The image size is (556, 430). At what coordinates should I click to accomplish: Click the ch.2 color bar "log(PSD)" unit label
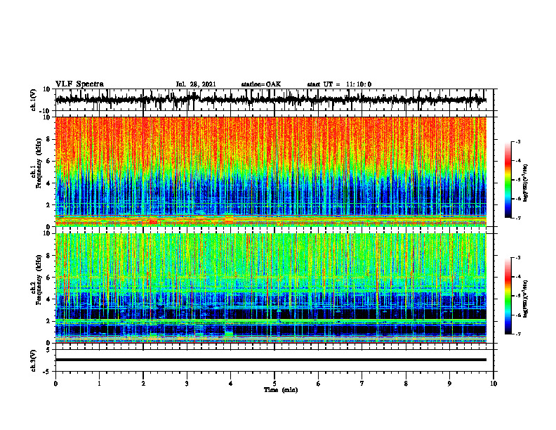point(526,299)
